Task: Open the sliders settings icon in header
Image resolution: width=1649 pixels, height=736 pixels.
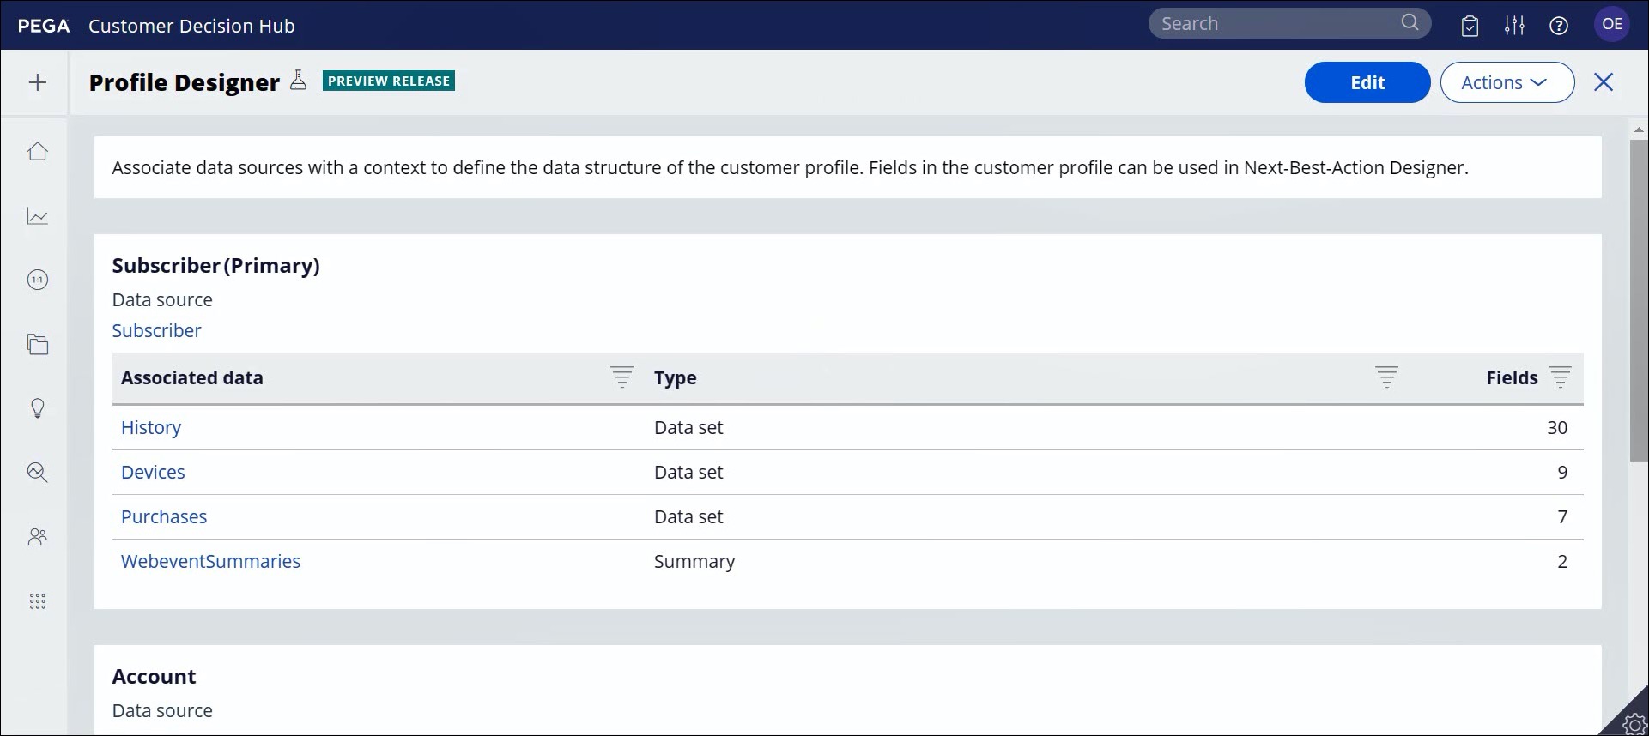Action: [x=1514, y=26]
